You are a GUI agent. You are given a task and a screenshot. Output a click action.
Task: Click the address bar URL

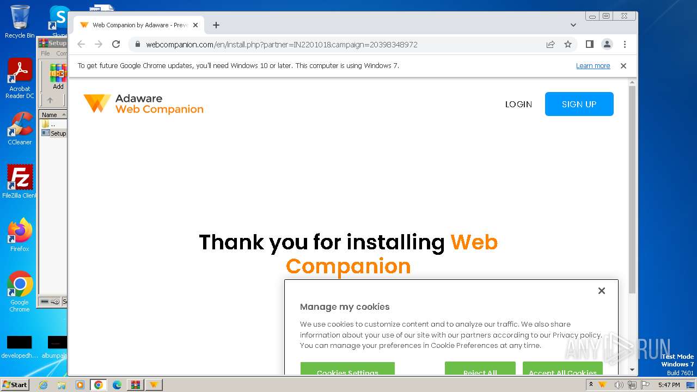point(282,45)
